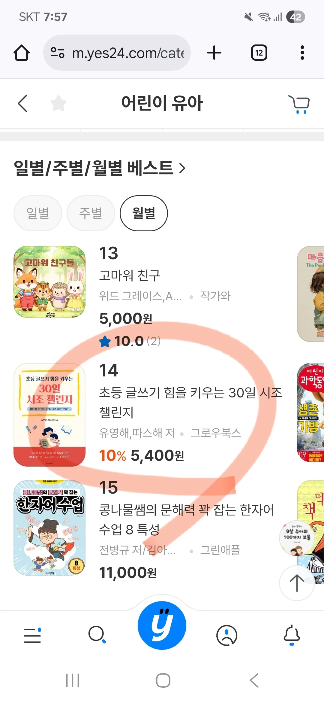Viewport: 324px width, 703px height.
Task: Open 콩나물쌤의 문해력 꽉 잡는 한자어 수업 title
Action: tap(187, 519)
